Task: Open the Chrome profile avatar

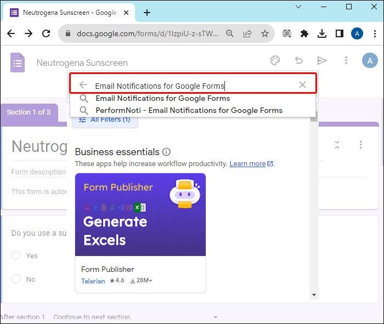Action: 357,33
